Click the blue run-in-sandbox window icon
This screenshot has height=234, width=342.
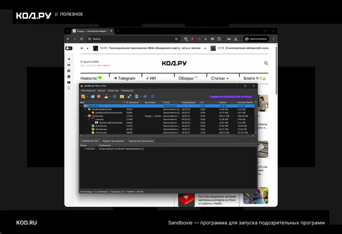[93, 96]
